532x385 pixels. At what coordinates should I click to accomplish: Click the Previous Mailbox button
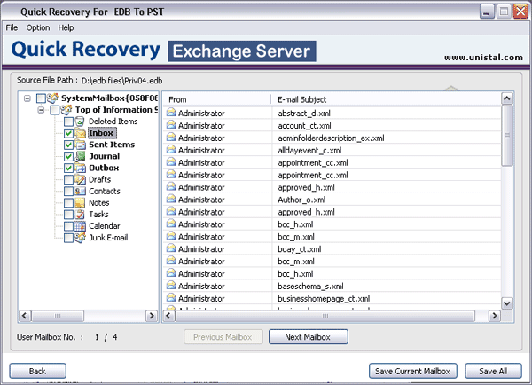223,337
